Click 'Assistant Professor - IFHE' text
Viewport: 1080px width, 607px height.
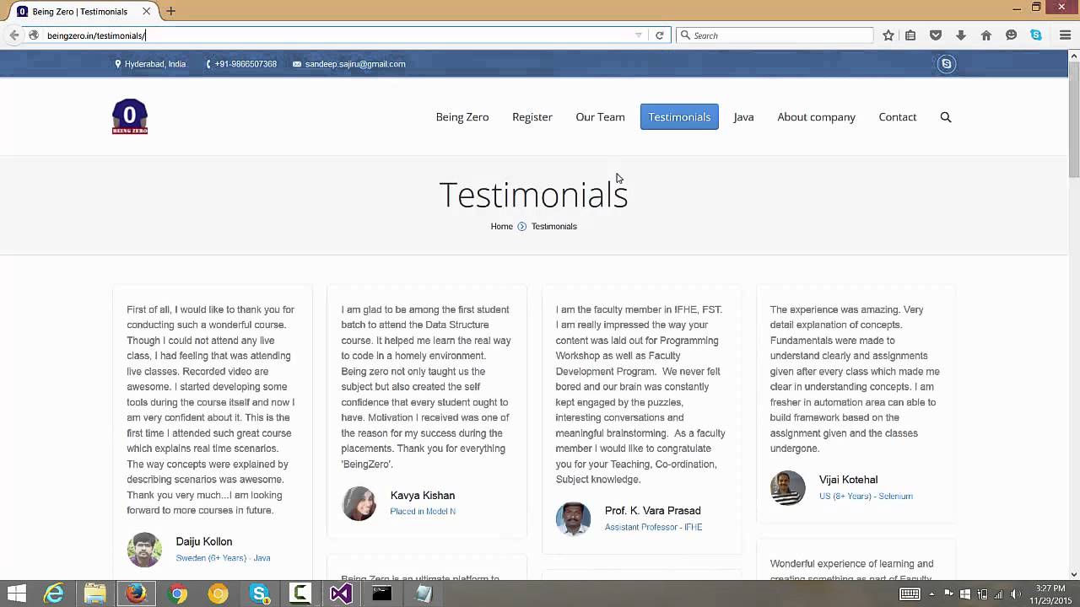(x=653, y=528)
